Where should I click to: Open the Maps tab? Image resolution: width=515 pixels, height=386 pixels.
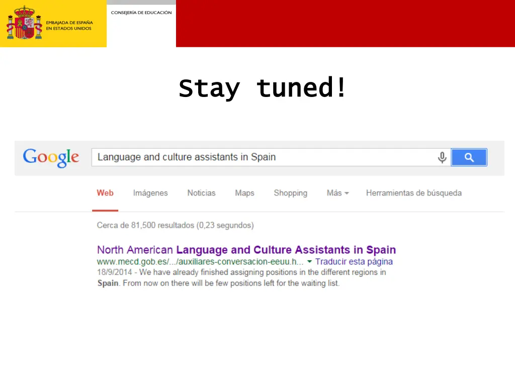tap(245, 193)
